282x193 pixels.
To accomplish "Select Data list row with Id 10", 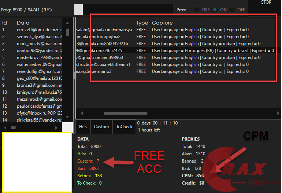I will (x=31, y=92).
